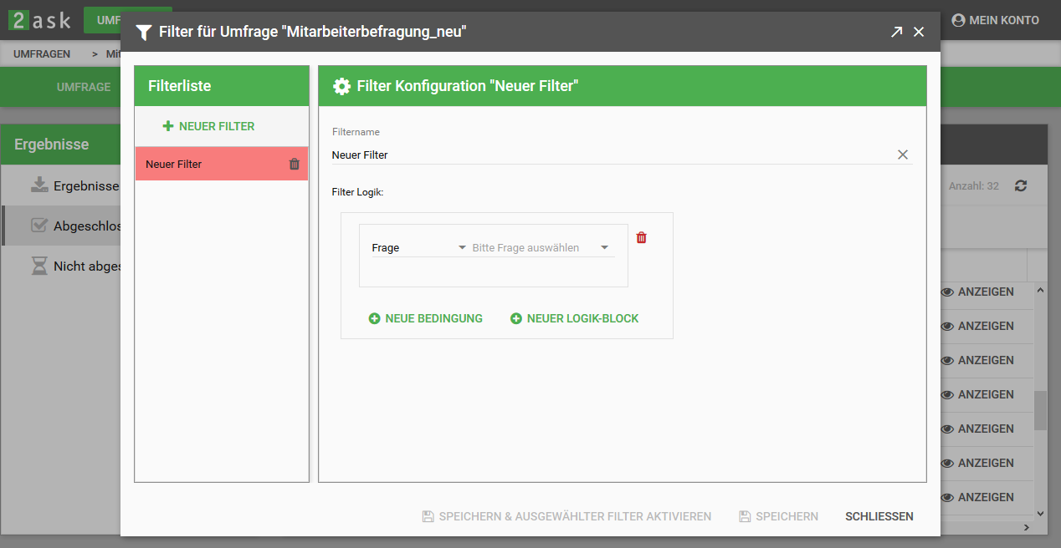The width and height of the screenshot is (1061, 548).
Task: Add a block with NEUER LOGIK-BLOCK
Action: [x=575, y=318]
